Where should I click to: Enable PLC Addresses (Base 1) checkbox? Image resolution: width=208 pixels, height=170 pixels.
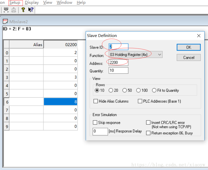pos(140,101)
